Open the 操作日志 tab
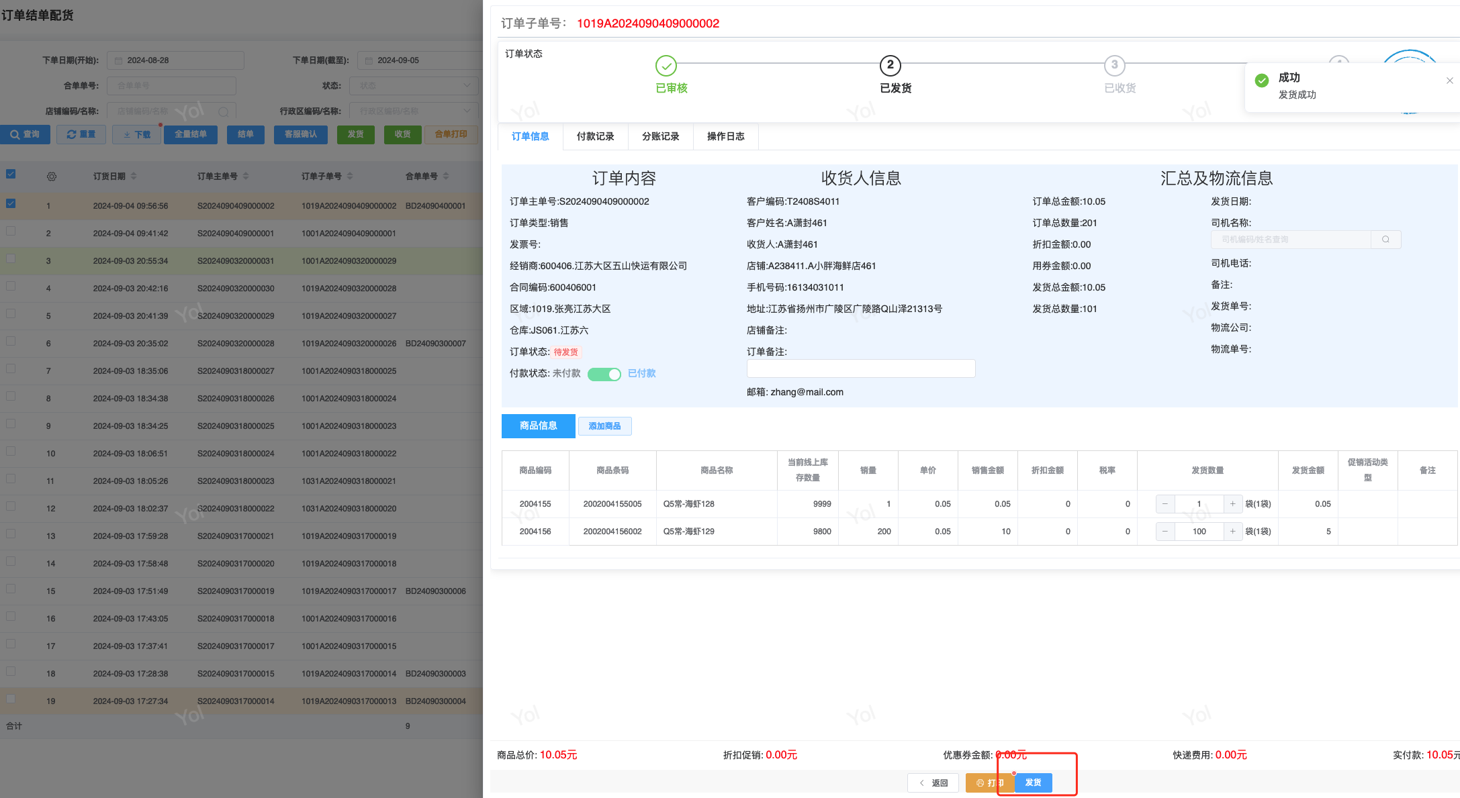 725,136
